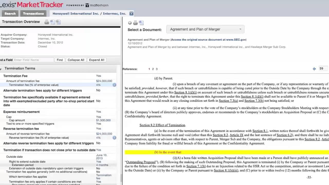Follow the Section 7.3(a) link
Screen dimensions: 329x185
tap(228, 101)
